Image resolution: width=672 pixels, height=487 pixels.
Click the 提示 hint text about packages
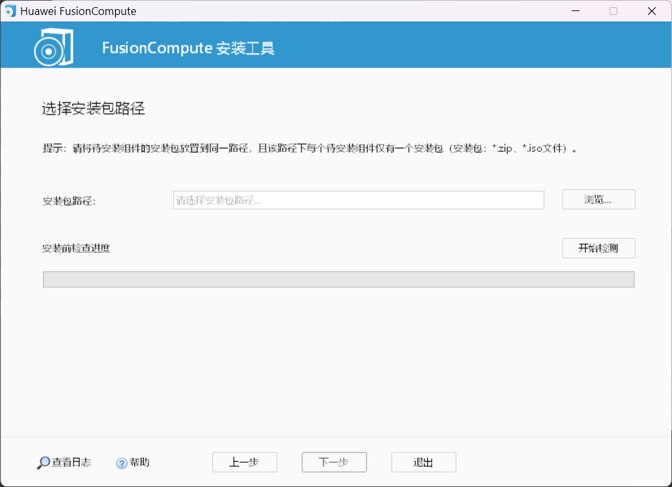310,148
